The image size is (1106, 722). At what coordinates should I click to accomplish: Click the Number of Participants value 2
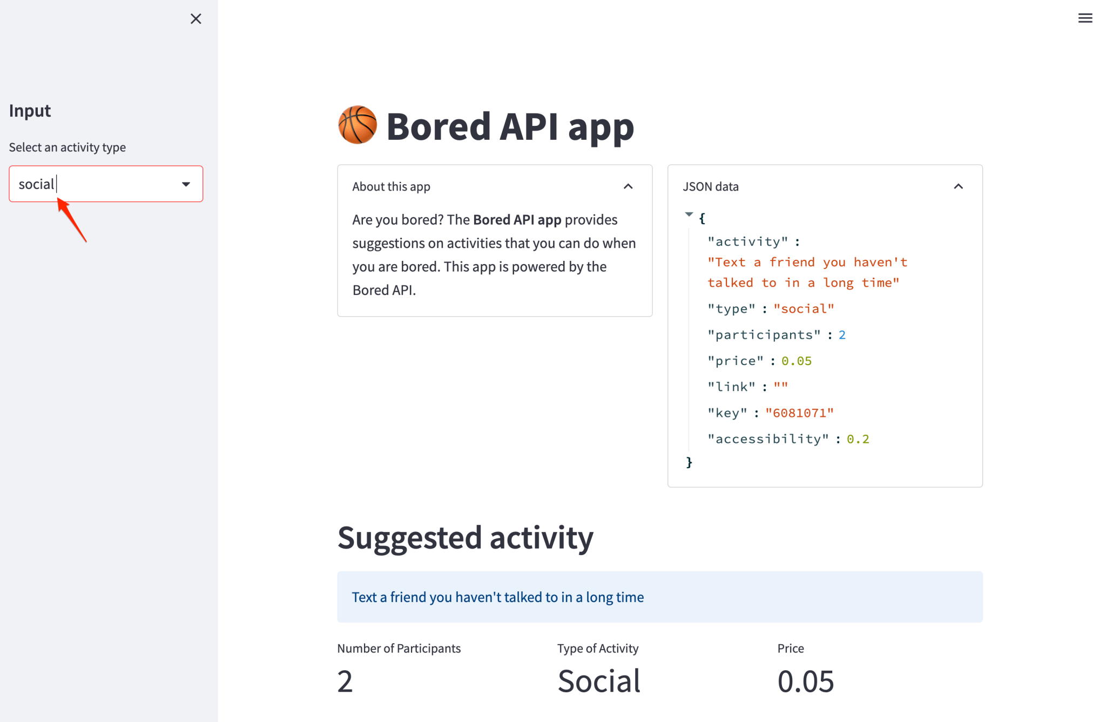[x=345, y=680]
